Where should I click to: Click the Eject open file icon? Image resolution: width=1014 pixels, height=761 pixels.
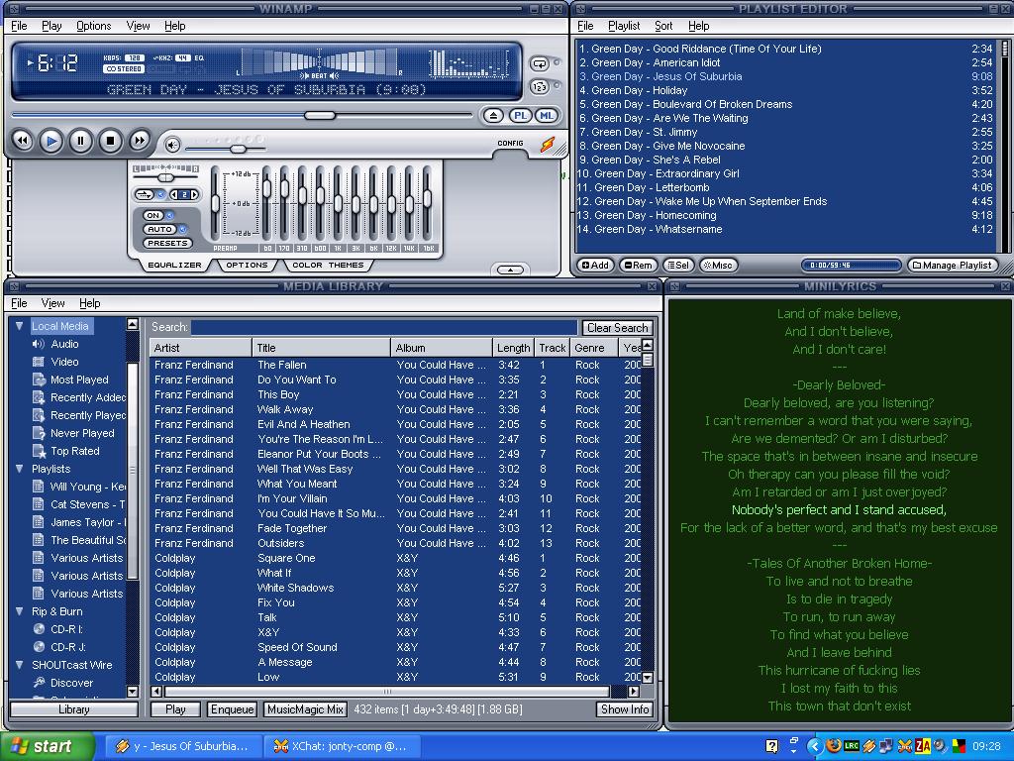(493, 116)
